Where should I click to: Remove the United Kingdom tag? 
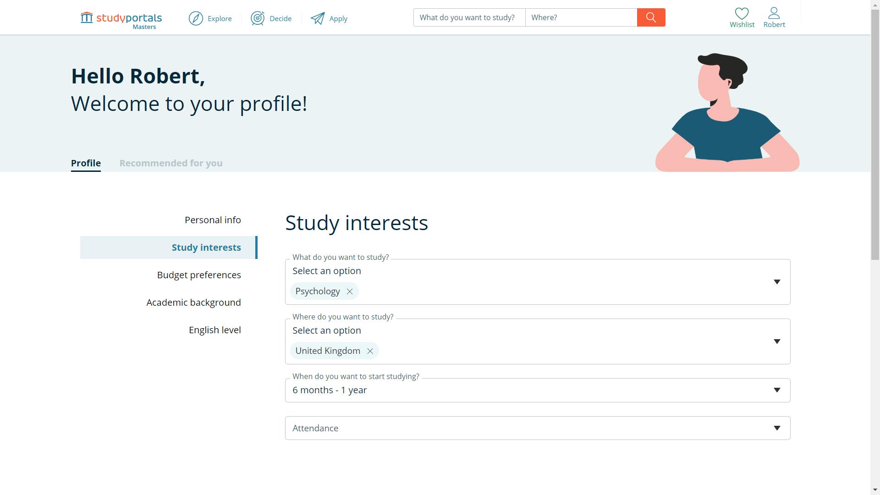[370, 351]
